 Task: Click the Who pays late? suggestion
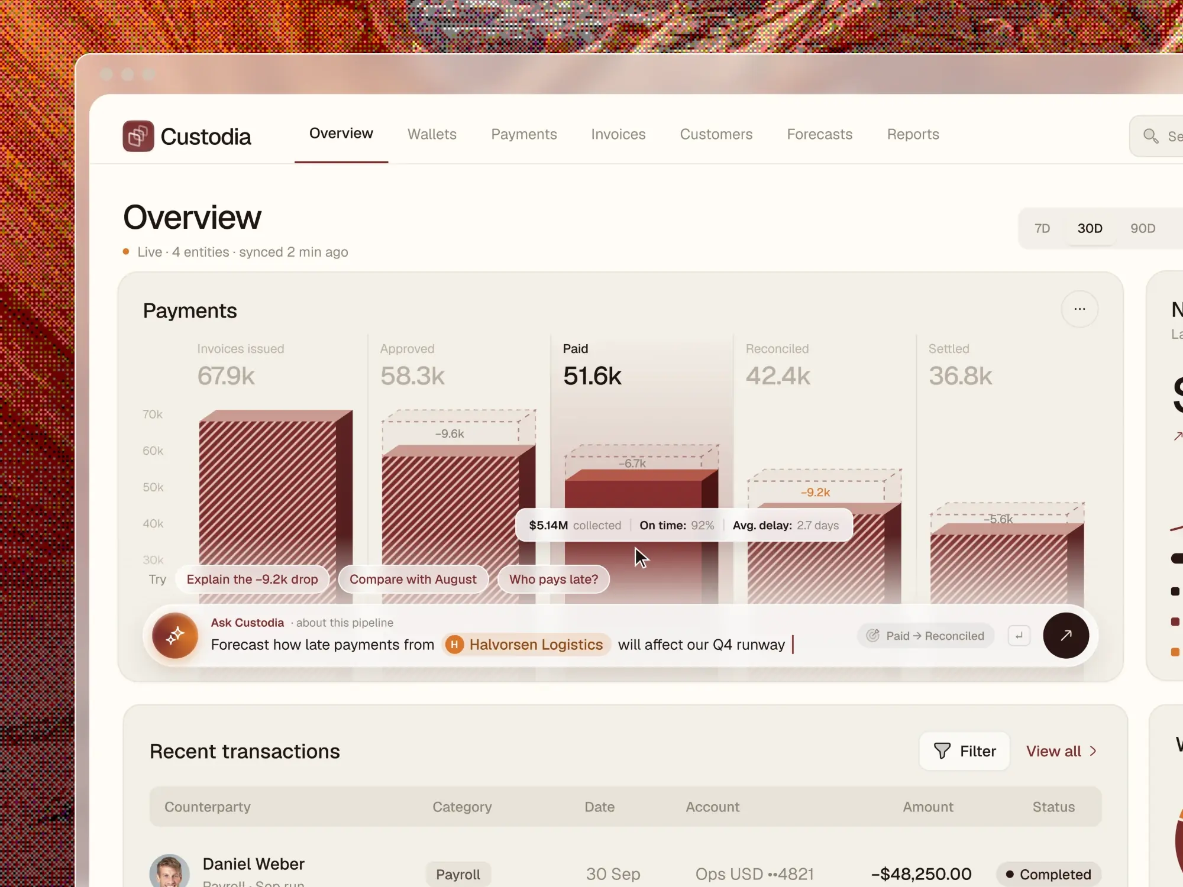(554, 580)
